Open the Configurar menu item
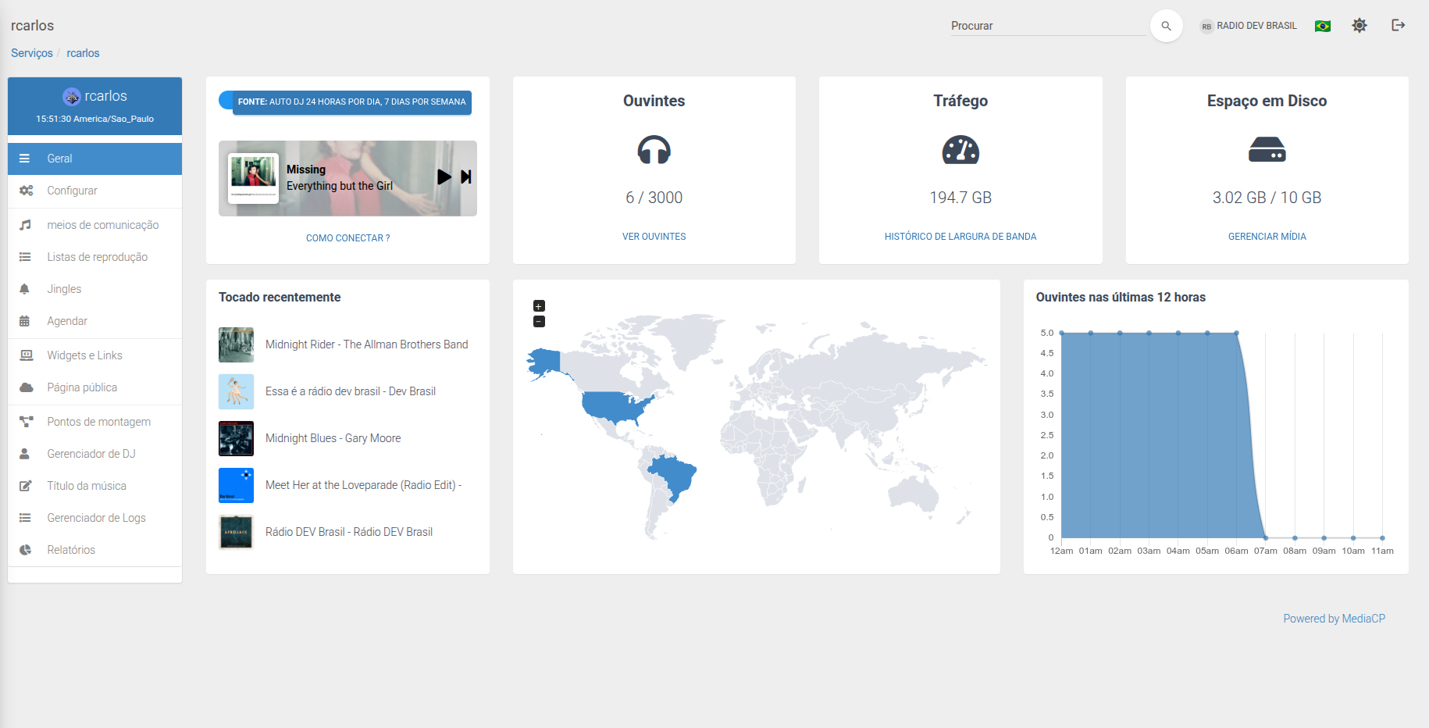The width and height of the screenshot is (1429, 728). [72, 191]
